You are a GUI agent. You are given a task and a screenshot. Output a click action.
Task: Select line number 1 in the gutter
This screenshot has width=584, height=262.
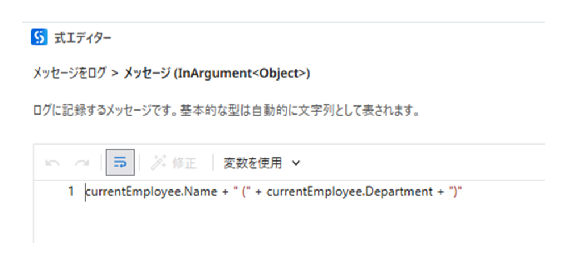click(71, 192)
